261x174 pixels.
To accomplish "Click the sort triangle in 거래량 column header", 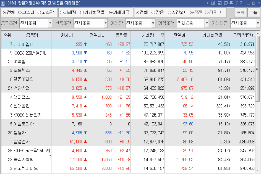I will 162,35.
